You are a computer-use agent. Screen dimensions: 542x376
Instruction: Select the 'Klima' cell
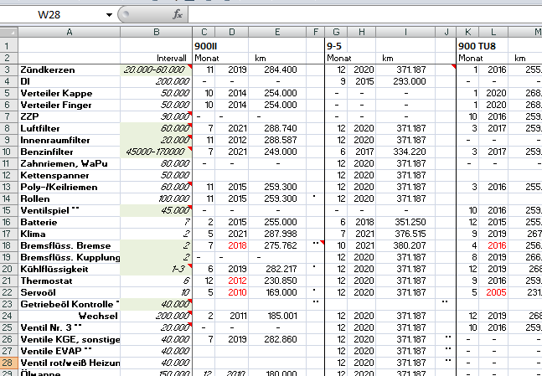[70, 234]
